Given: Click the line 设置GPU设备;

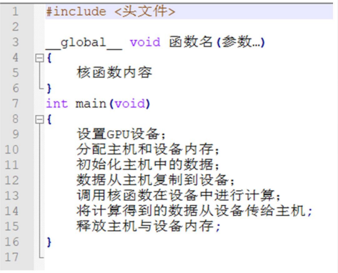Looking at the screenshot, I should click(x=121, y=134).
